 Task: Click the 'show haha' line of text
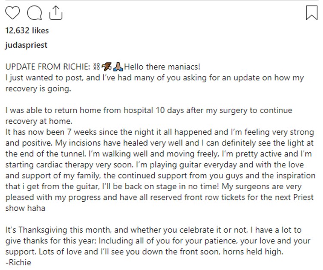point(25,208)
